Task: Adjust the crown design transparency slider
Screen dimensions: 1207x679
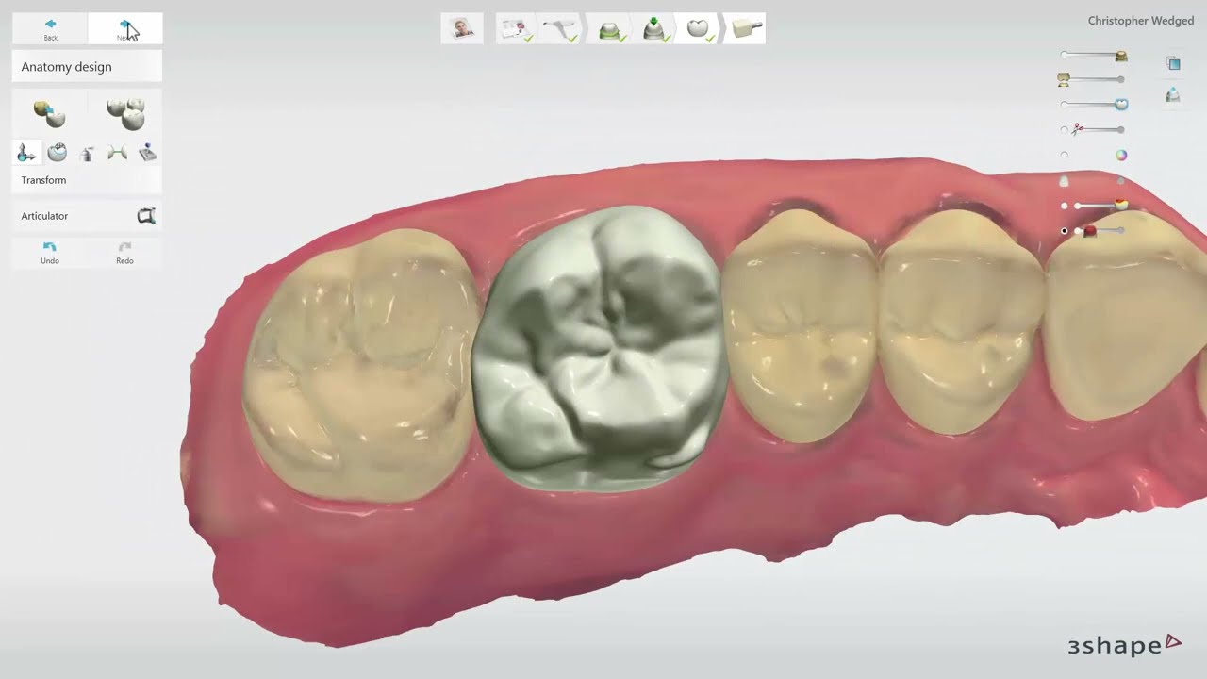Action: [1094, 104]
